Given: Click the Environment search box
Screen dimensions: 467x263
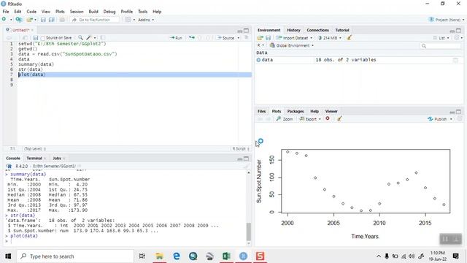Looking at the screenshot, I should 441,45.
